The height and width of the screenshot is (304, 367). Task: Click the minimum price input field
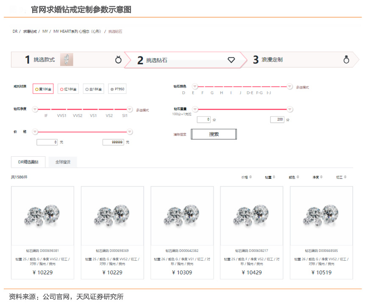coord(47,142)
